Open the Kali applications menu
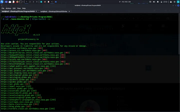This screenshot has width=180, height=112. tap(2, 2)
